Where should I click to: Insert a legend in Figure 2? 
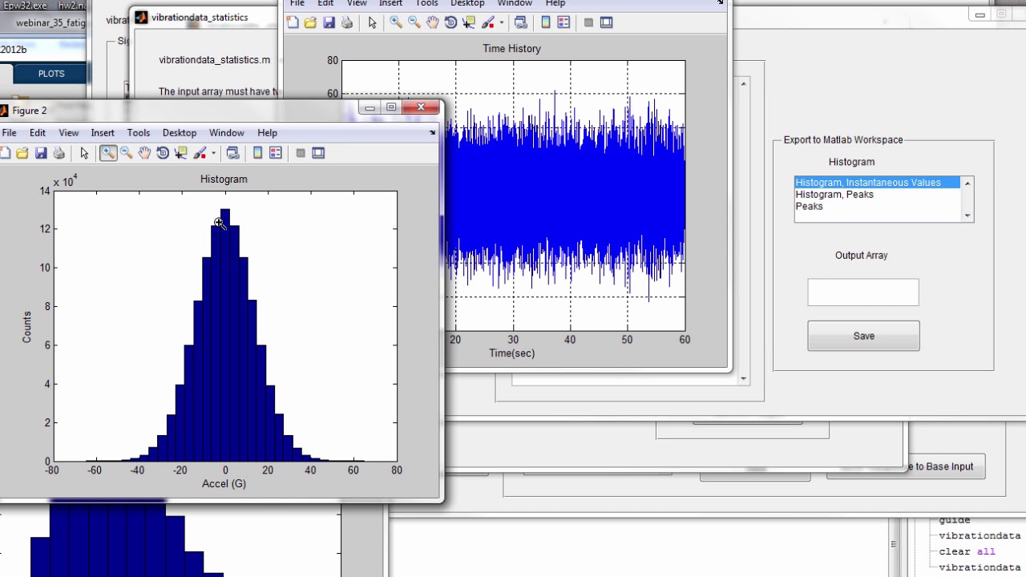point(276,153)
